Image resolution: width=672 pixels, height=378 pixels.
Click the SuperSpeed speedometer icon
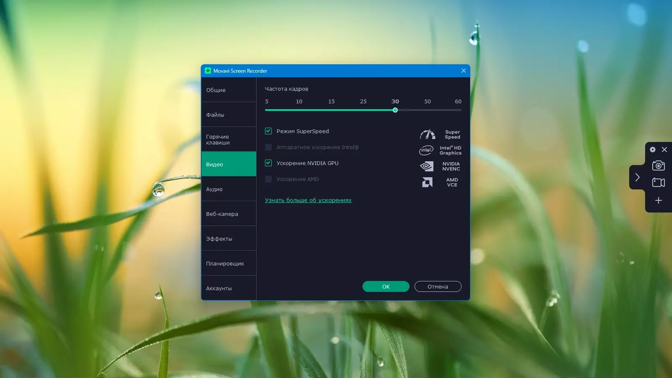(x=428, y=134)
